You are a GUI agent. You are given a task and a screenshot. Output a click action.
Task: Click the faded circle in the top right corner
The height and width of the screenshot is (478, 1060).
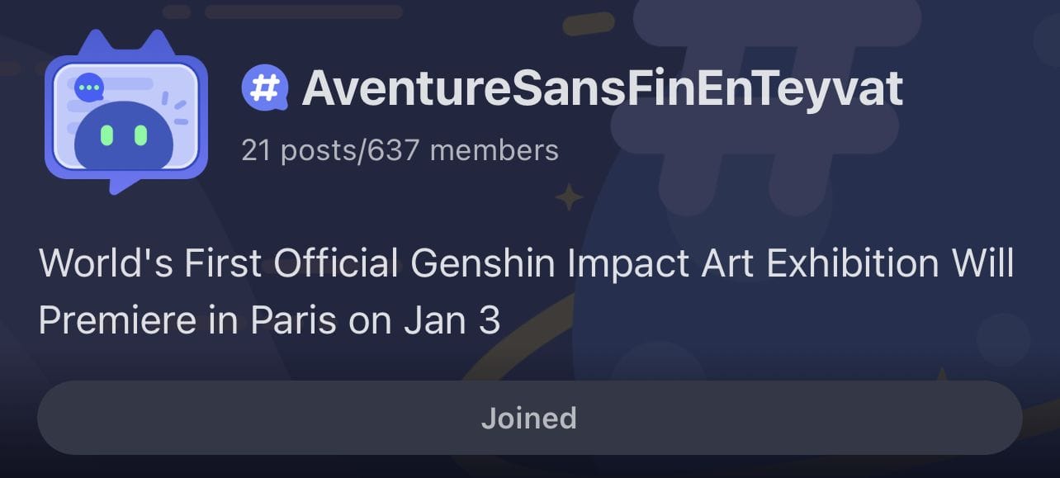pyautogui.click(x=1047, y=41)
